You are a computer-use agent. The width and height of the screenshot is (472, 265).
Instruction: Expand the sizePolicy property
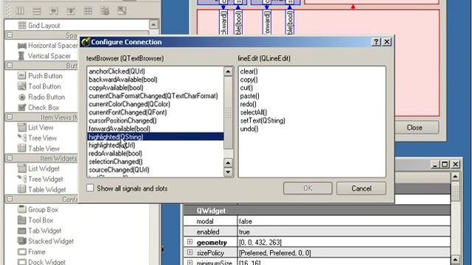click(x=190, y=252)
